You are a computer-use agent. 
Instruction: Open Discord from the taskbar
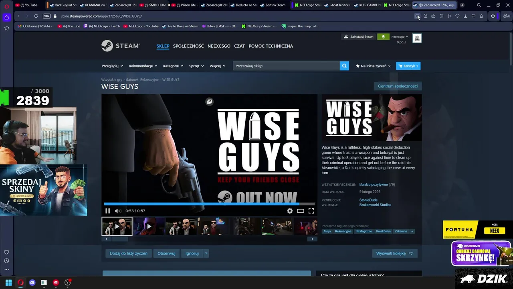pos(32,283)
